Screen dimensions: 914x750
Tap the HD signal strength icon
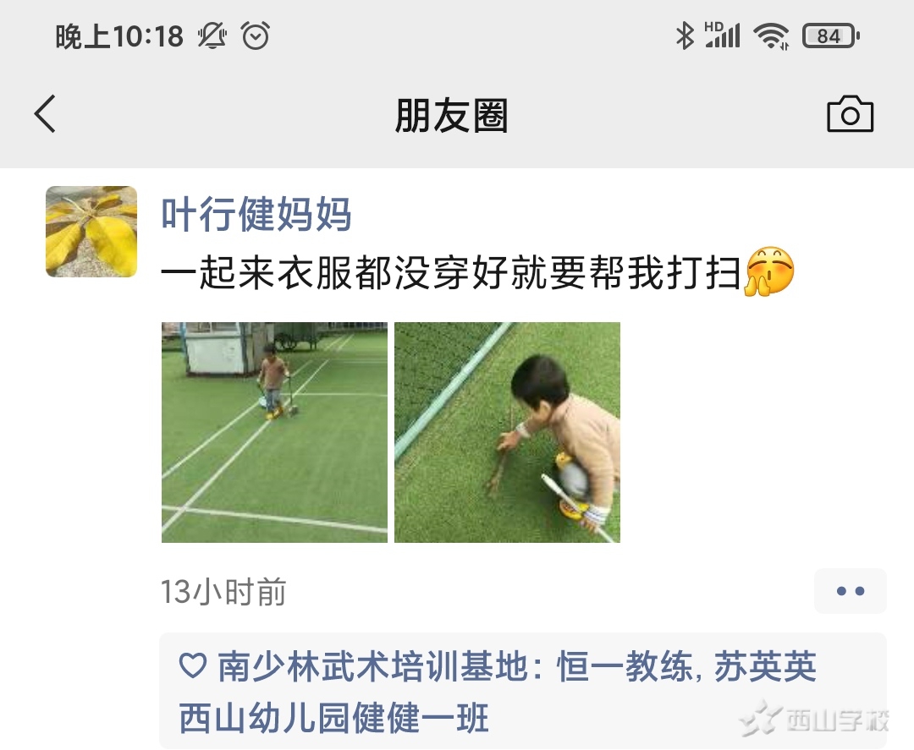coord(722,35)
